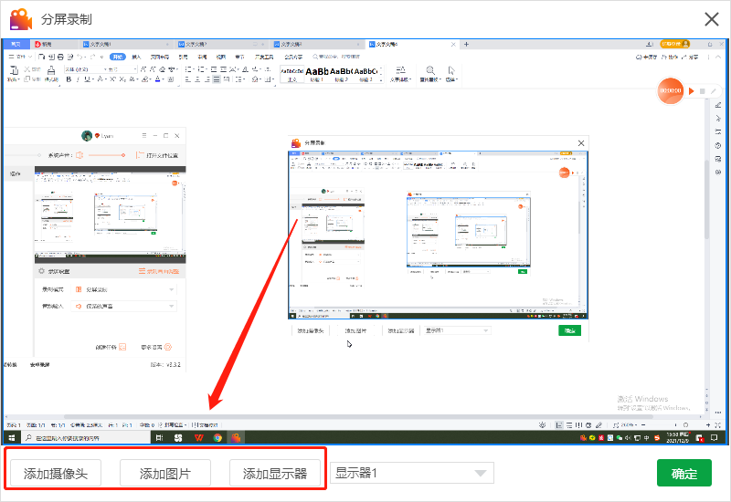Click Windows Start button in previewed taskbar
Image resolution: width=731 pixels, height=502 pixels.
(12, 438)
